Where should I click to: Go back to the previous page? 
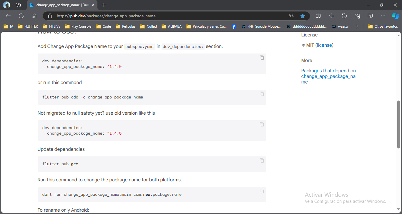(x=8, y=16)
